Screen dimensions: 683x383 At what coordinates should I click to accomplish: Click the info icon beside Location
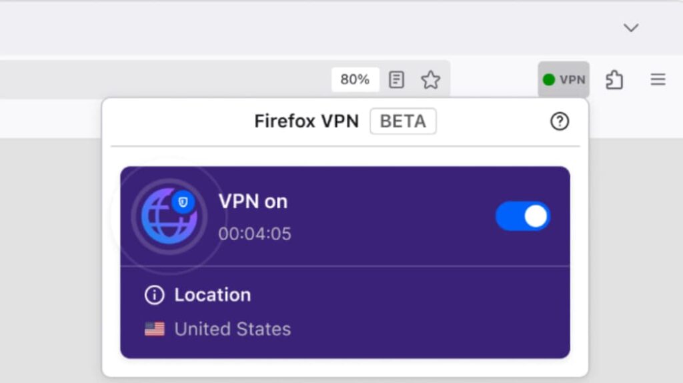click(x=154, y=295)
